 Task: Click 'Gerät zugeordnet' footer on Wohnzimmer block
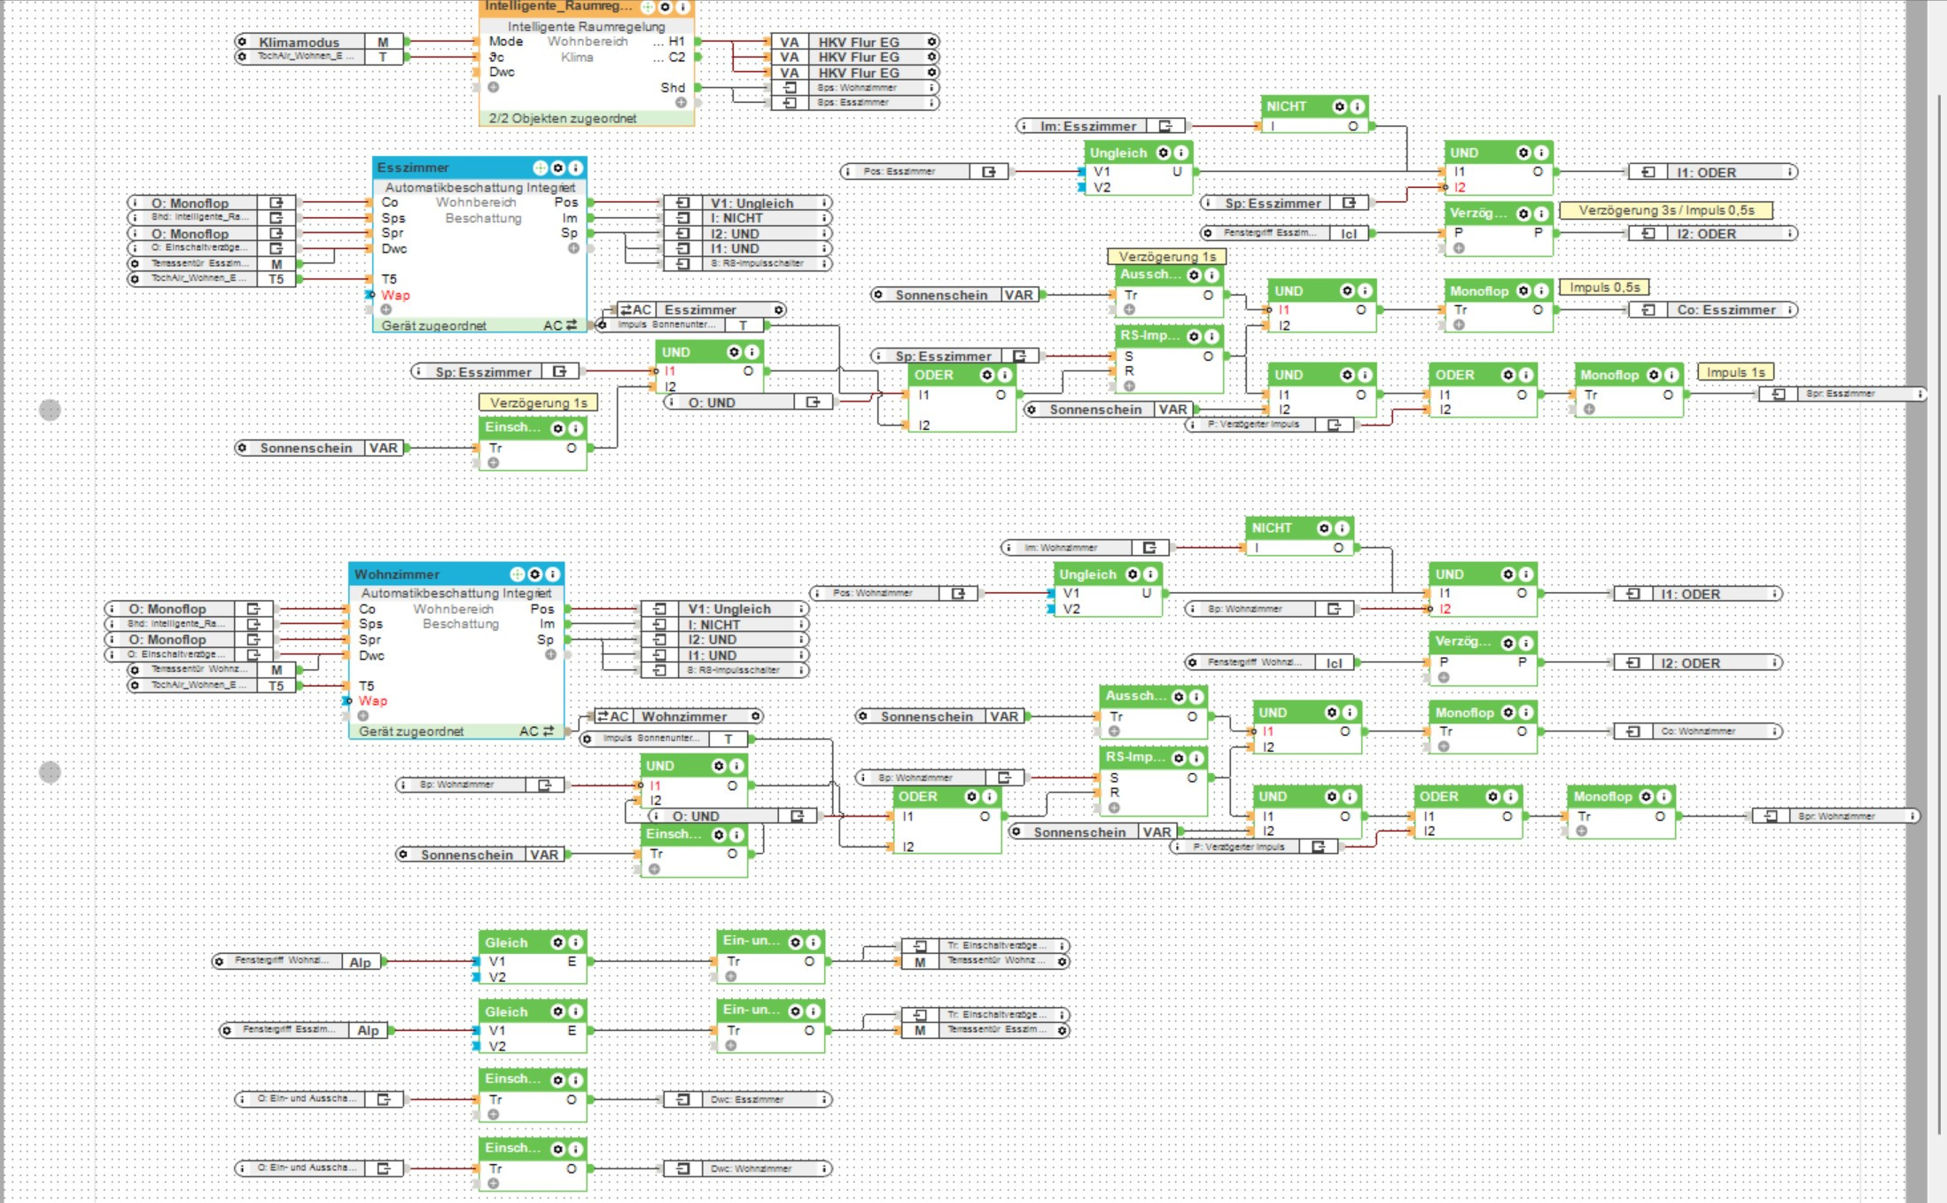pos(411,731)
